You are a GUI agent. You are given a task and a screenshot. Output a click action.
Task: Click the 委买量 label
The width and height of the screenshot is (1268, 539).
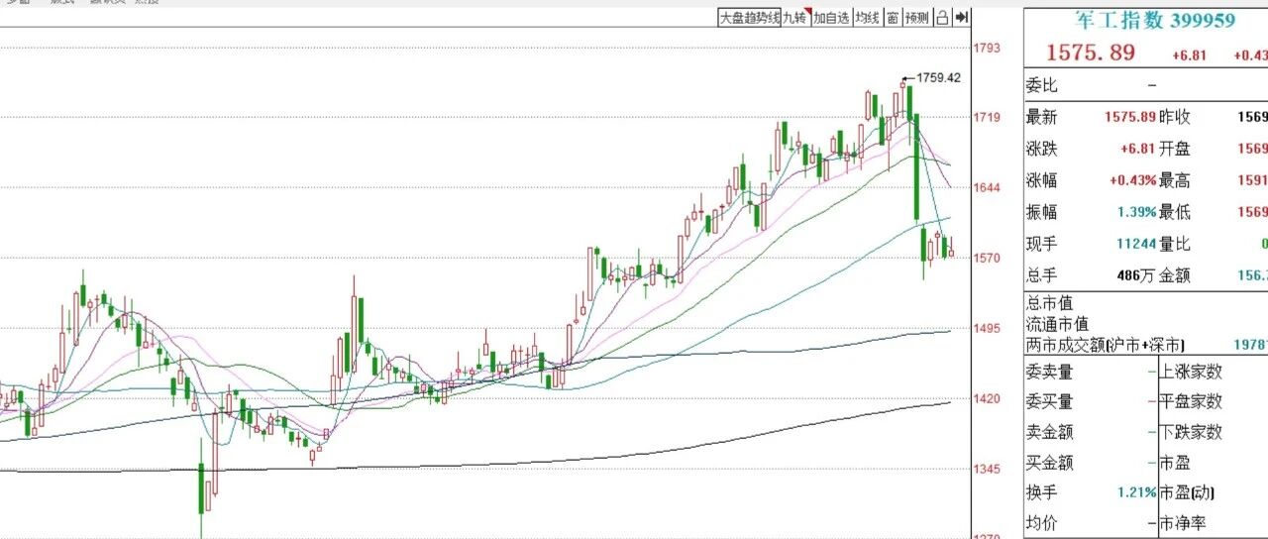point(1050,402)
